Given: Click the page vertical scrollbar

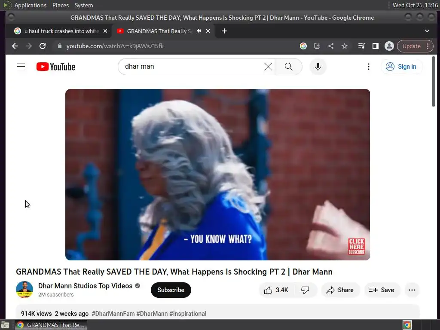Looking at the screenshot, I should (434, 81).
